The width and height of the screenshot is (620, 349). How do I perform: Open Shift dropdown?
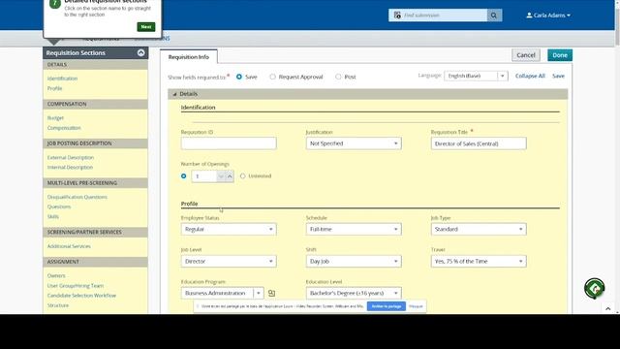click(x=354, y=261)
